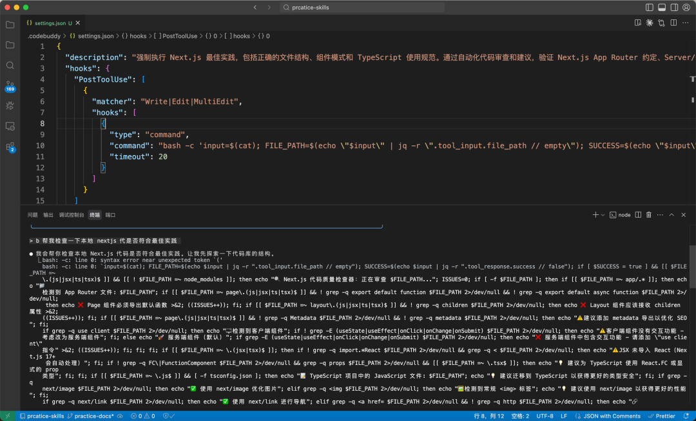Screen dimensions: 696x421
Task: Kill terminal with the trash icon
Action: [648, 214]
